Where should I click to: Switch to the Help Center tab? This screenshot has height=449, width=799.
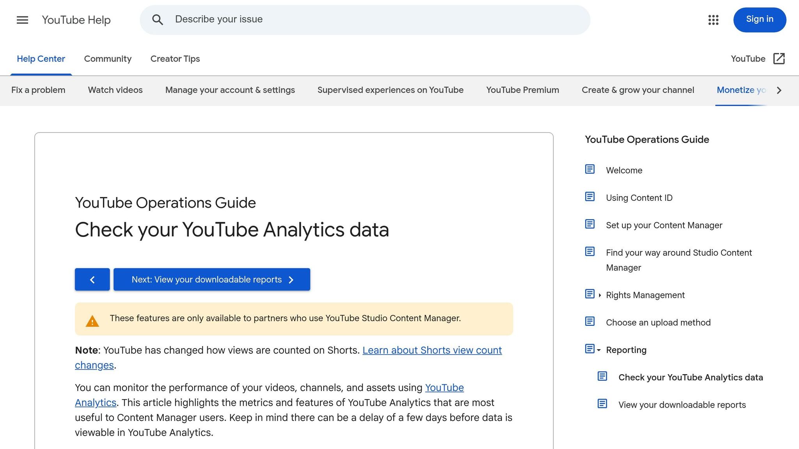click(41, 59)
